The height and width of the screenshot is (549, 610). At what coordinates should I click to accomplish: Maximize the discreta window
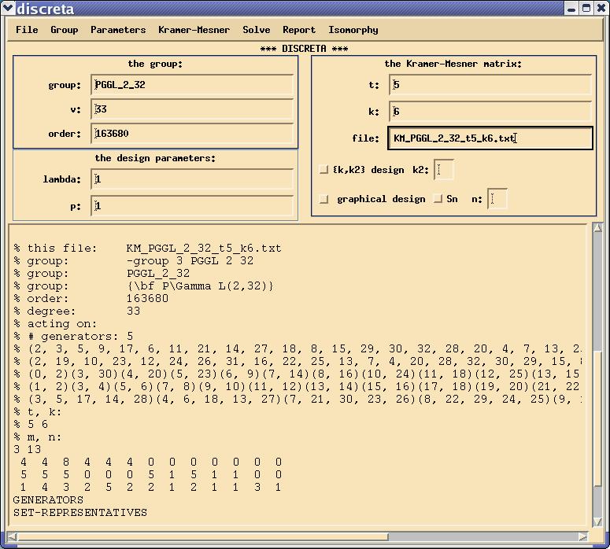tap(586, 9)
